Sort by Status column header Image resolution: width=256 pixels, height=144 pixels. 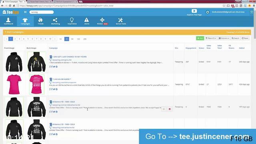click(x=201, y=48)
